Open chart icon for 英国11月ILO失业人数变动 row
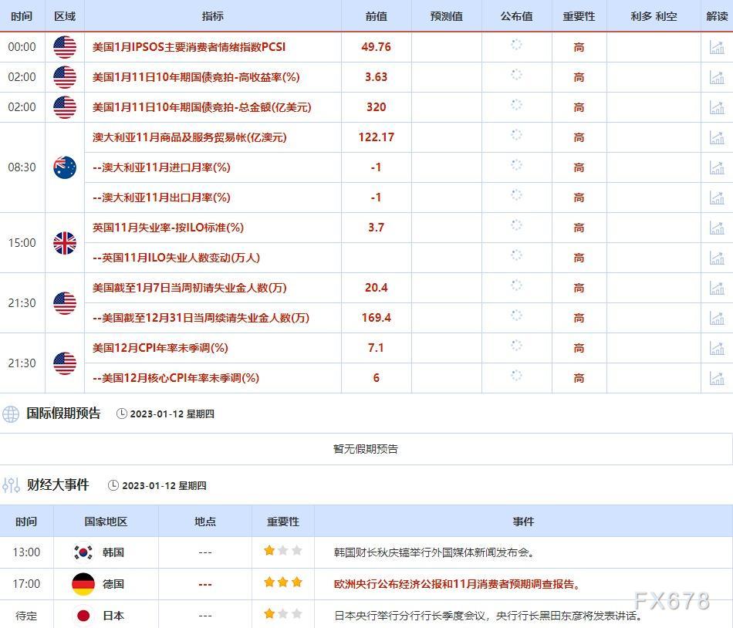Viewport: 733px width, 628px height. (x=717, y=258)
